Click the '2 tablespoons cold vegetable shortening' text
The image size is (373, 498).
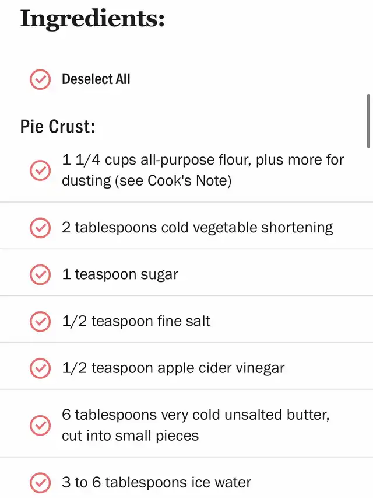coord(198,228)
